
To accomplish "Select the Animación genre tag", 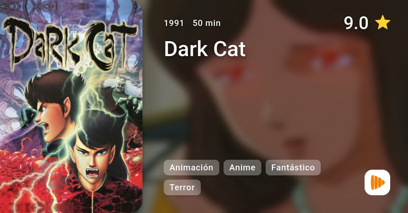I will [x=191, y=168].
